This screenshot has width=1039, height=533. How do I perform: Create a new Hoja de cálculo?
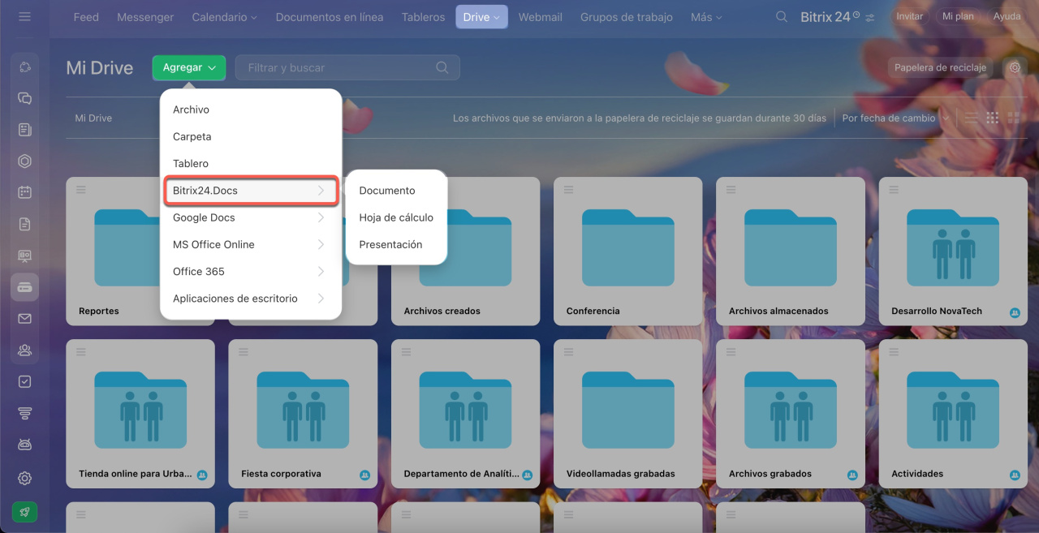[x=396, y=217]
